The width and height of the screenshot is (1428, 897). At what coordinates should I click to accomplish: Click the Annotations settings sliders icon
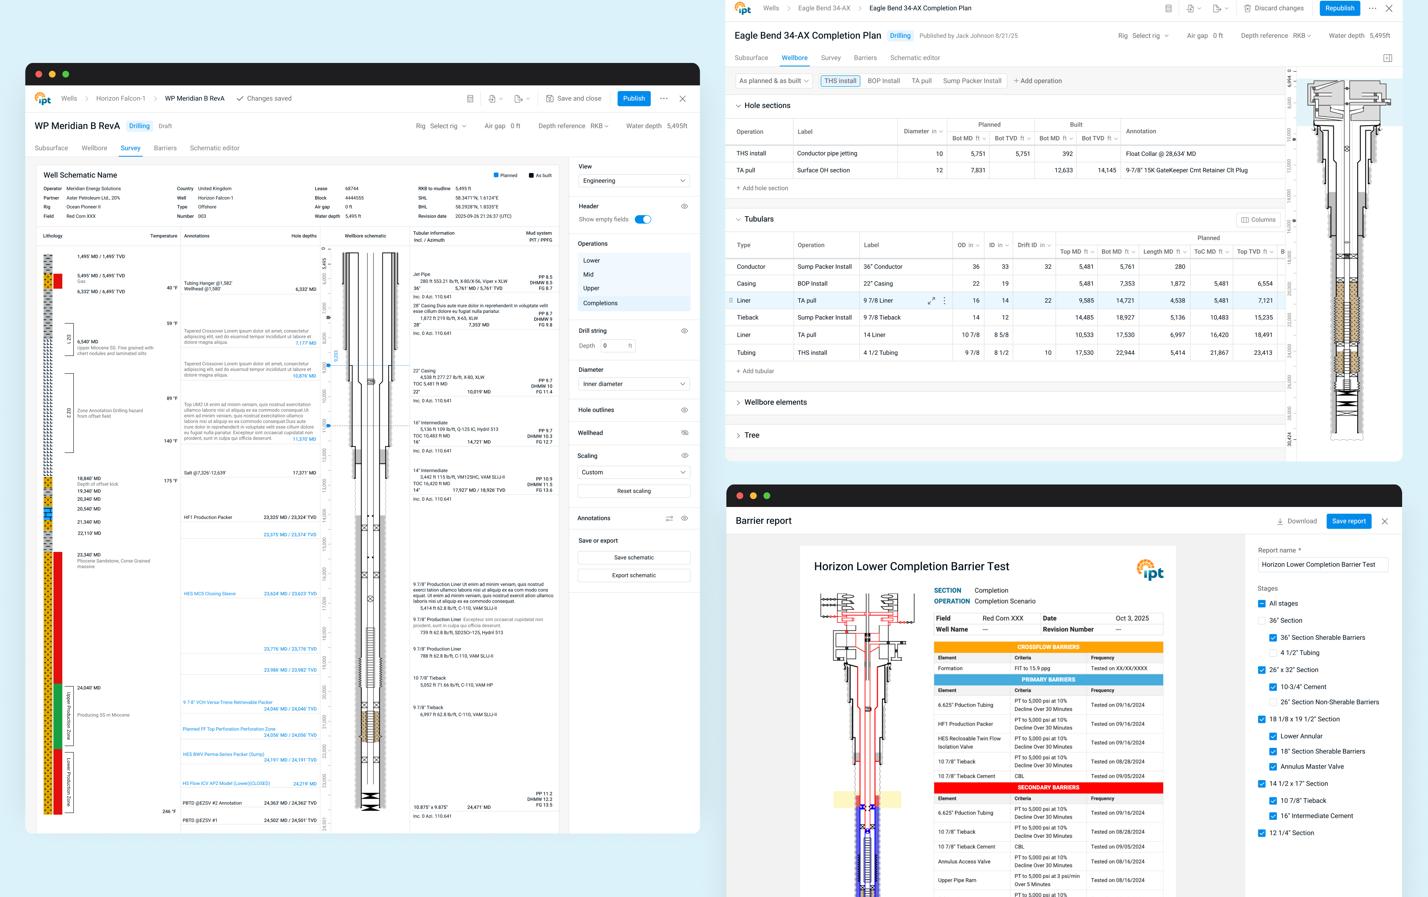669,518
